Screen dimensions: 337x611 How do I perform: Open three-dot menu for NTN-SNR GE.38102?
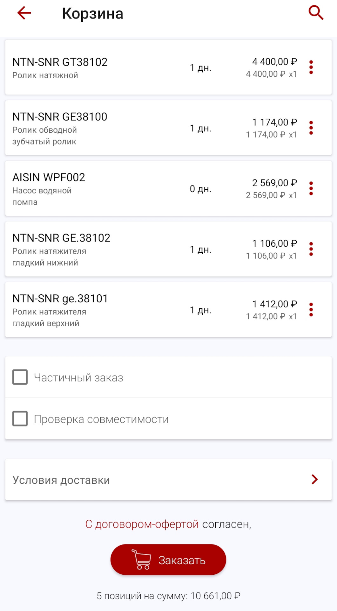click(x=311, y=249)
